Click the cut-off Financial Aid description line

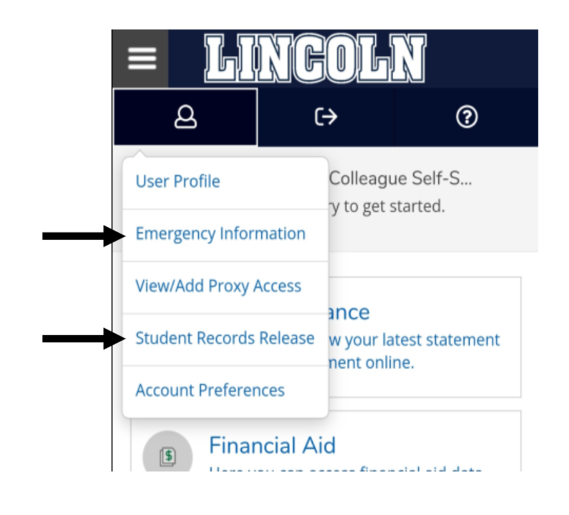pyautogui.click(x=346, y=470)
